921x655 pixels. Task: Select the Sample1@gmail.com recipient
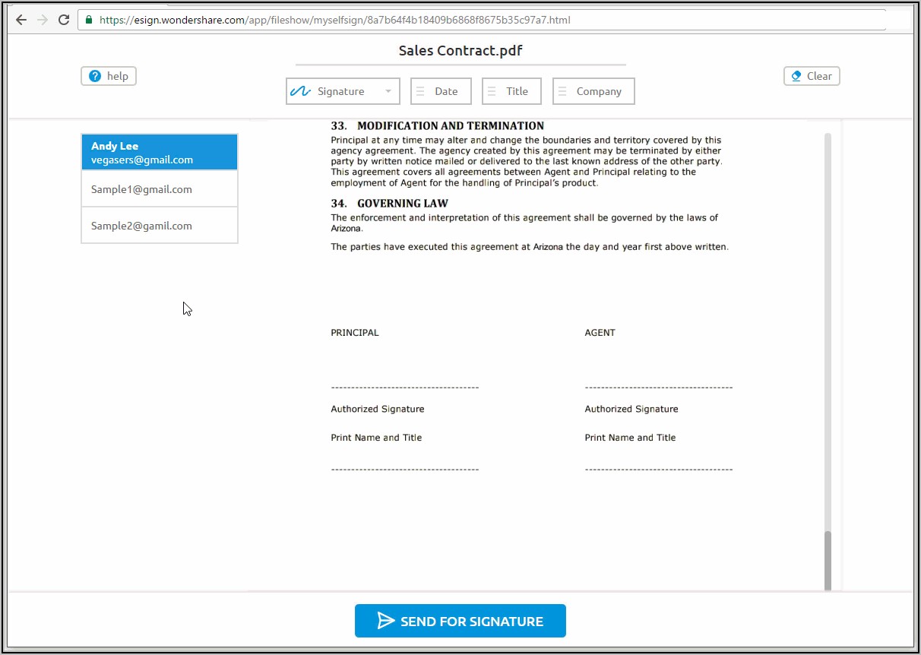point(160,189)
